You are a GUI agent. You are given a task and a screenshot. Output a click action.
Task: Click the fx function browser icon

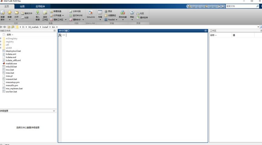(60, 35)
